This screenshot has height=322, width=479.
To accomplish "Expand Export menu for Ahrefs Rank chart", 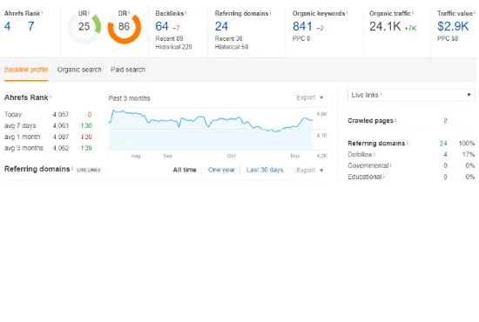I will tap(310, 97).
